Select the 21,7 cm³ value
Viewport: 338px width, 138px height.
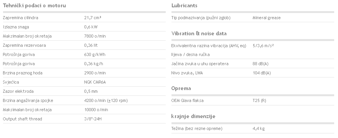coord(93,18)
